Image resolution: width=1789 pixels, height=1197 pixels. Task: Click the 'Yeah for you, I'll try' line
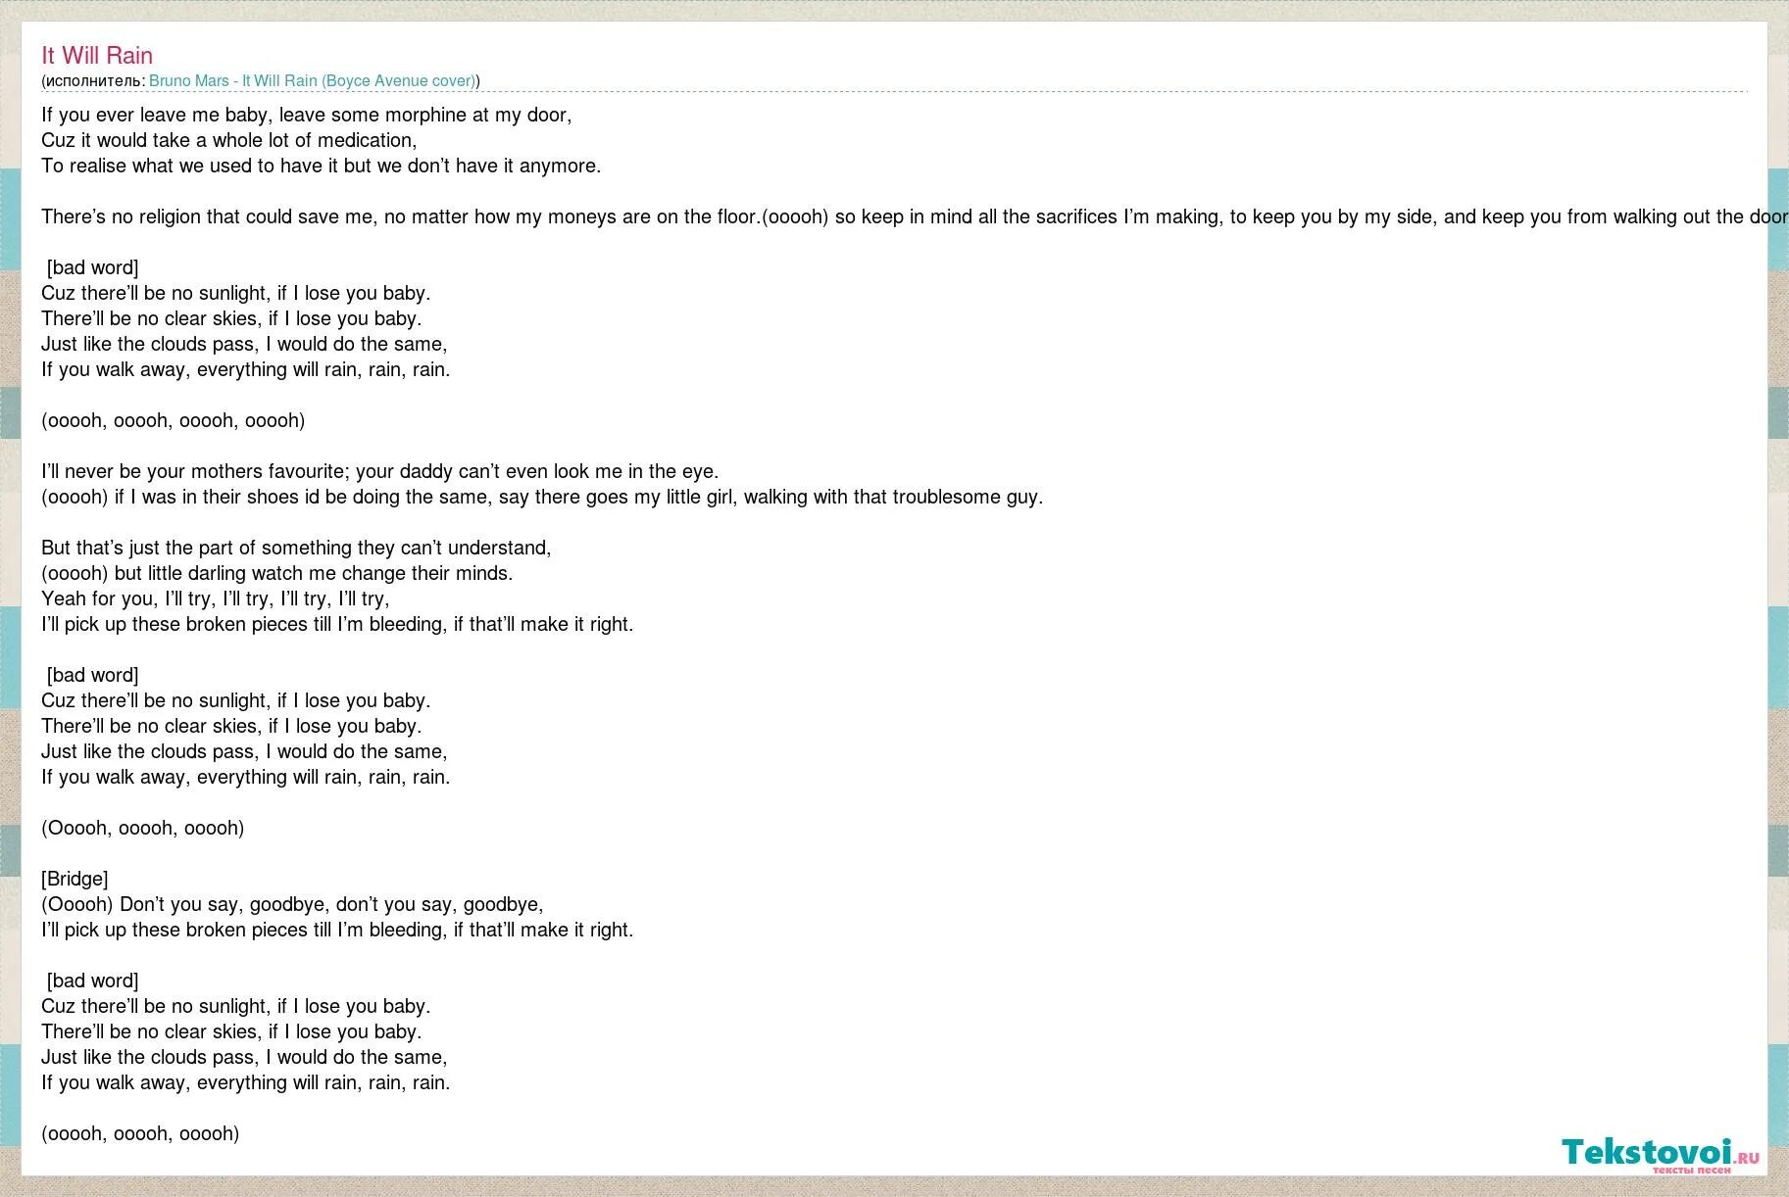(x=216, y=598)
